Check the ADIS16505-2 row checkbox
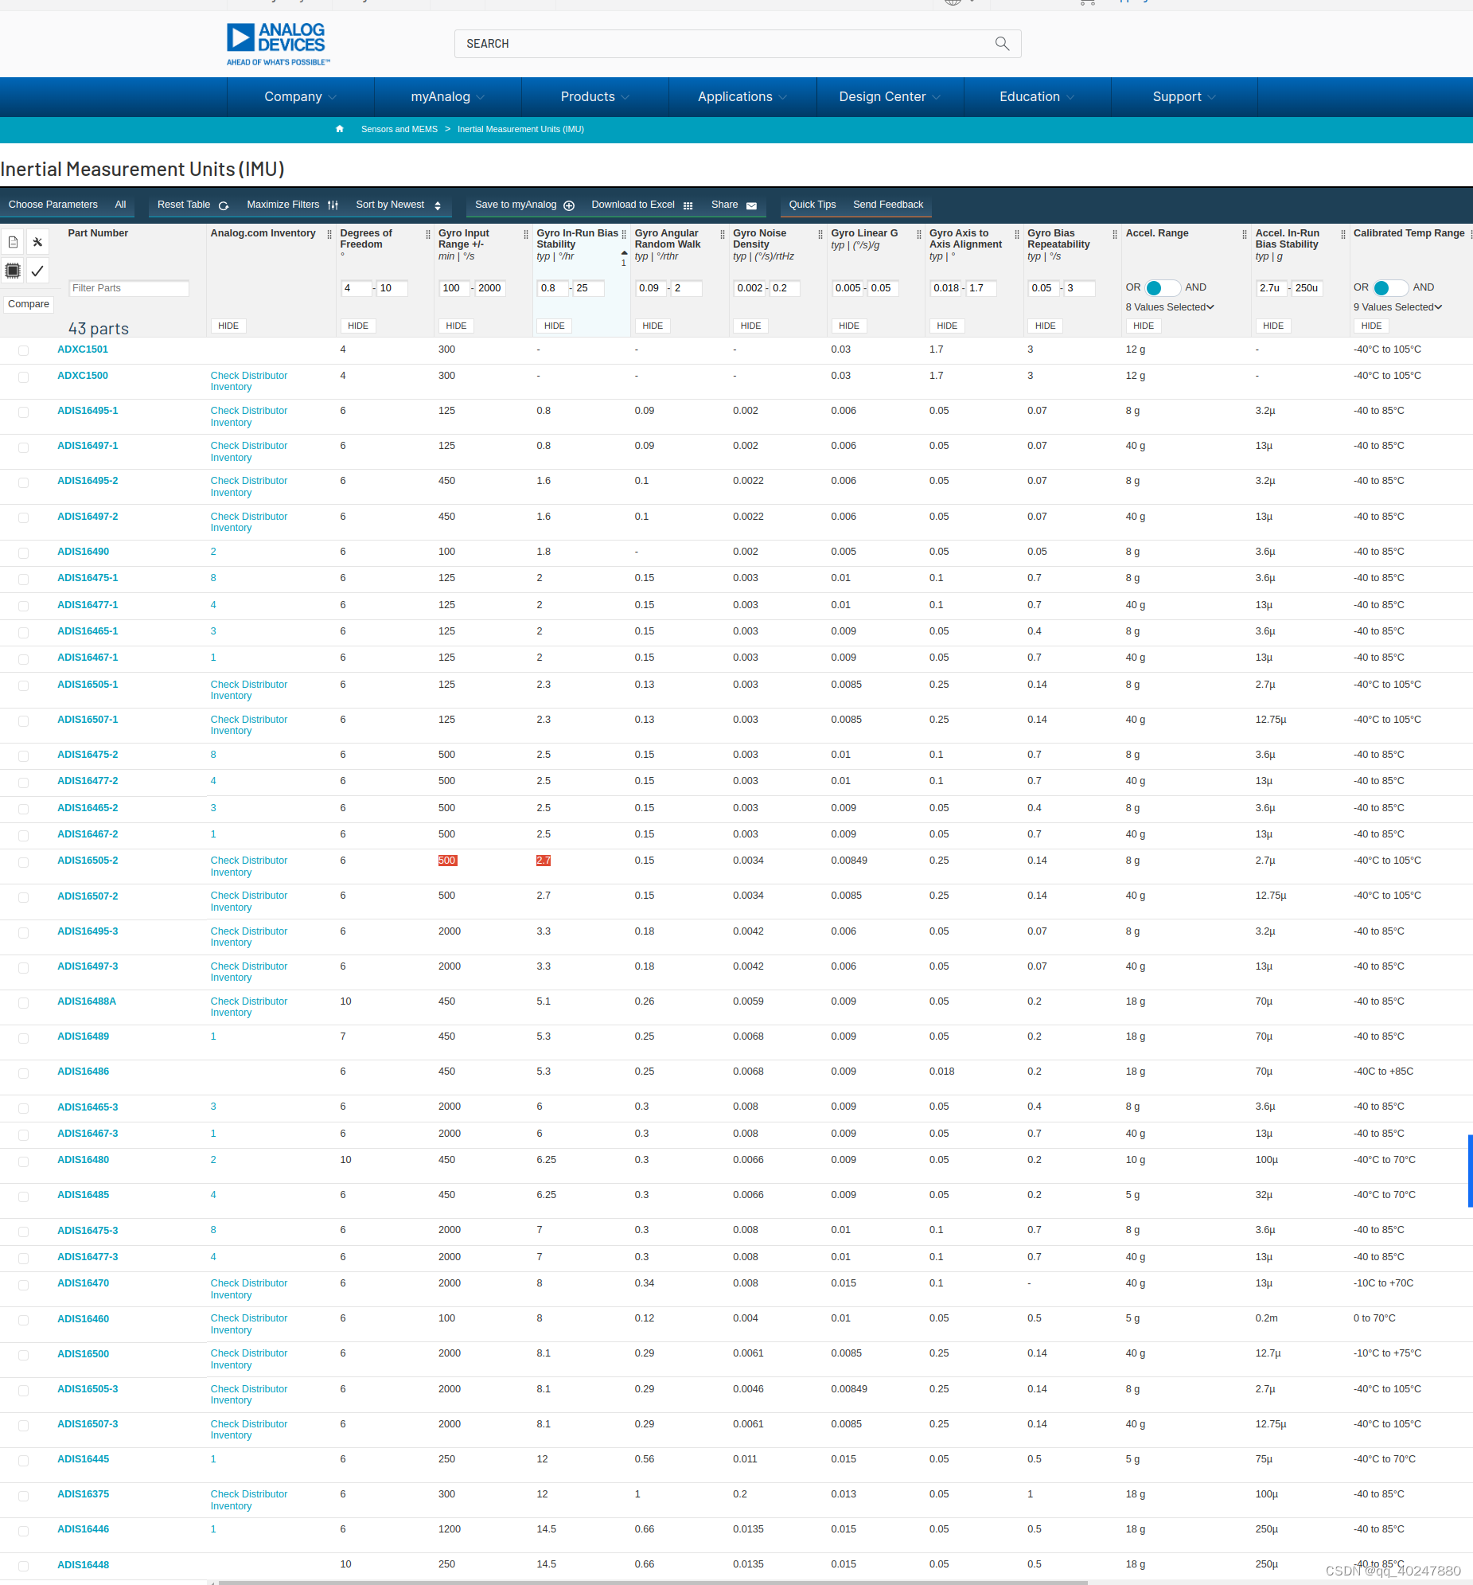The image size is (1473, 1585). click(x=23, y=863)
